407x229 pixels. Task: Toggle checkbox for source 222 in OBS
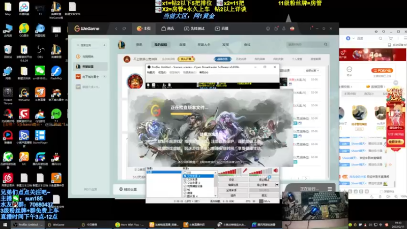pos(185,173)
